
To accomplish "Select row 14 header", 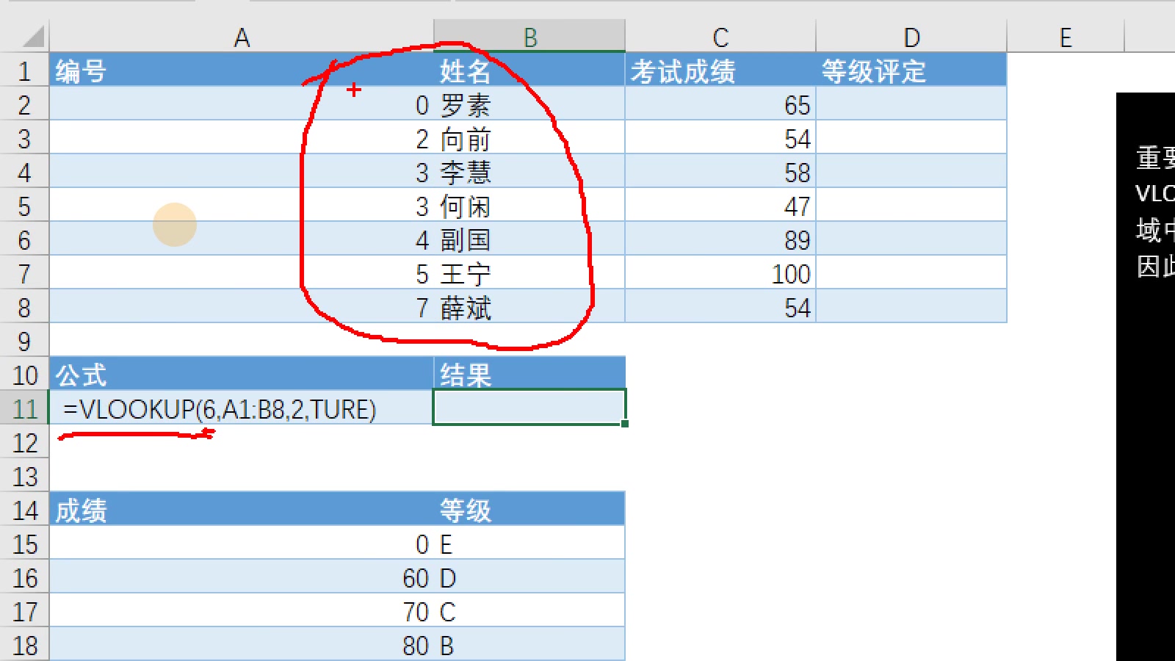I will 24,510.
